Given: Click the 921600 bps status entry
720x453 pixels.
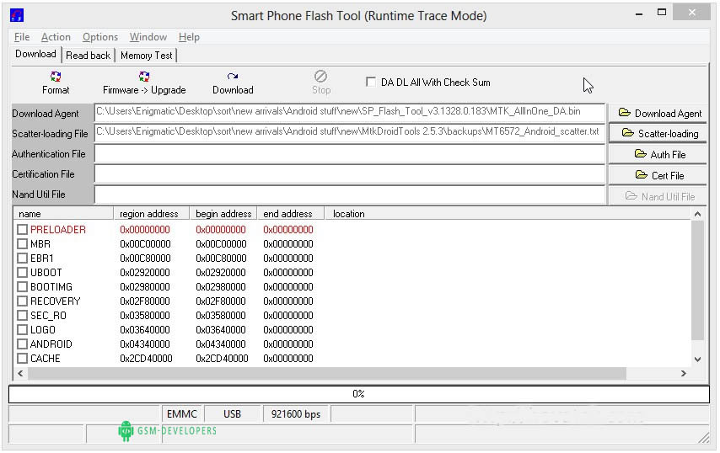Looking at the screenshot, I should [296, 414].
